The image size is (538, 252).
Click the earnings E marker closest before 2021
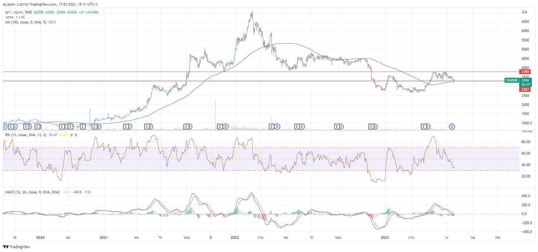pos(94,126)
